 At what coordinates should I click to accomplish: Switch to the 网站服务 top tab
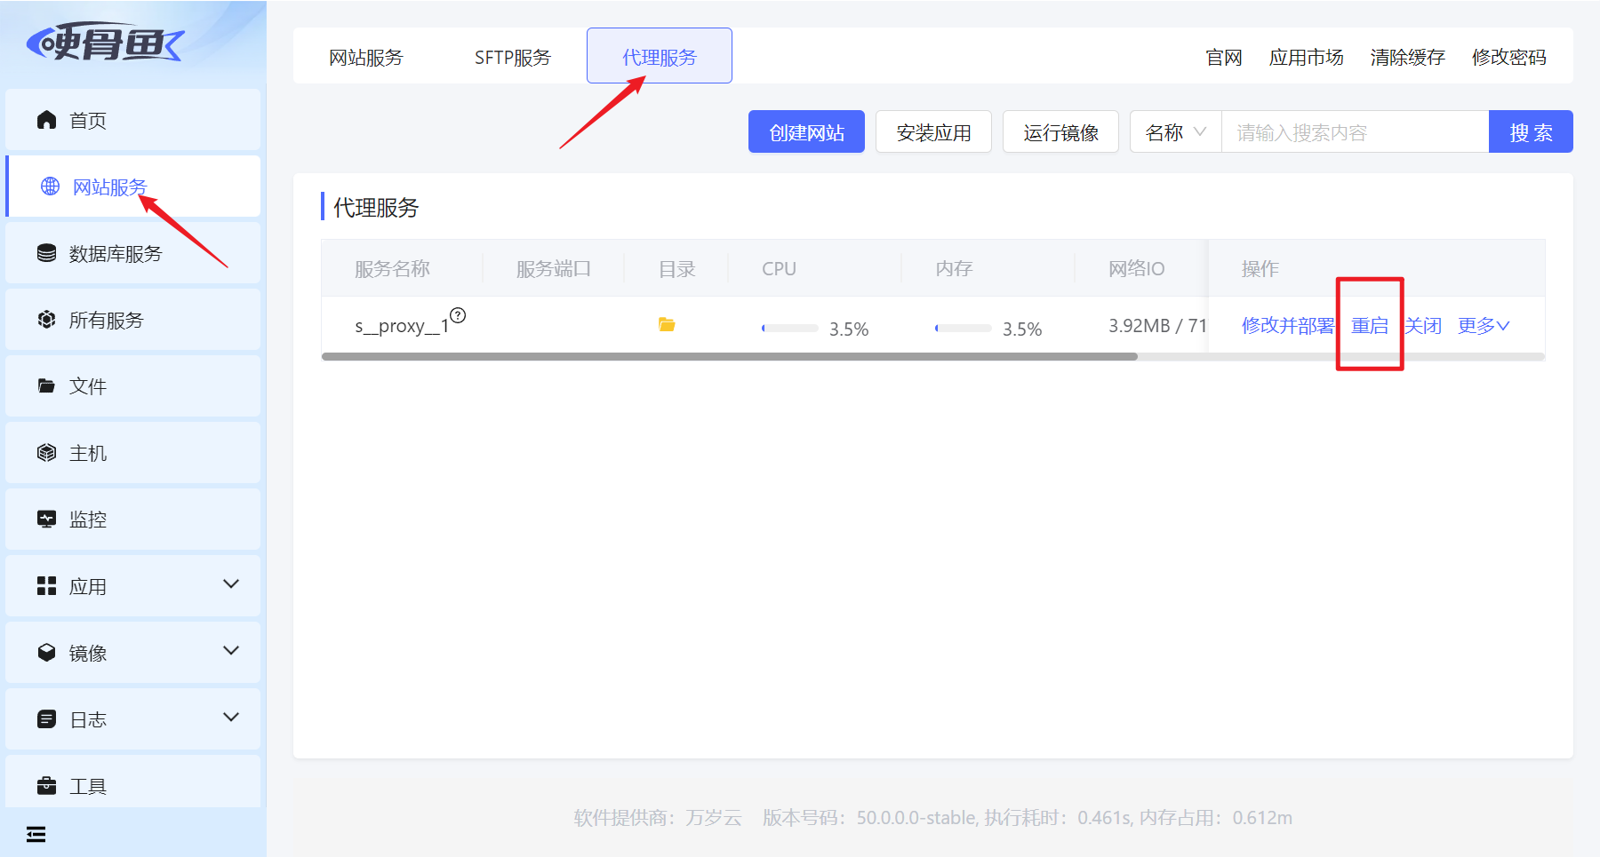click(x=366, y=57)
